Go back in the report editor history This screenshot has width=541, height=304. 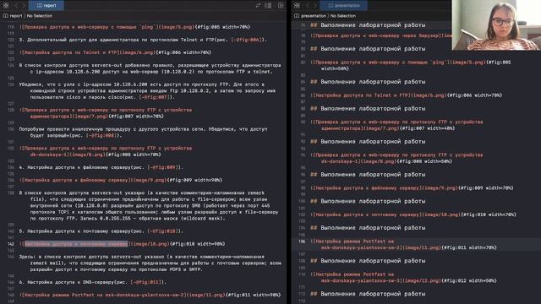point(16,5)
